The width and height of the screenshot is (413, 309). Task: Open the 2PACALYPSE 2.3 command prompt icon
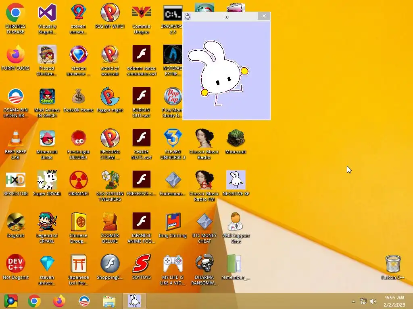[x=173, y=12]
